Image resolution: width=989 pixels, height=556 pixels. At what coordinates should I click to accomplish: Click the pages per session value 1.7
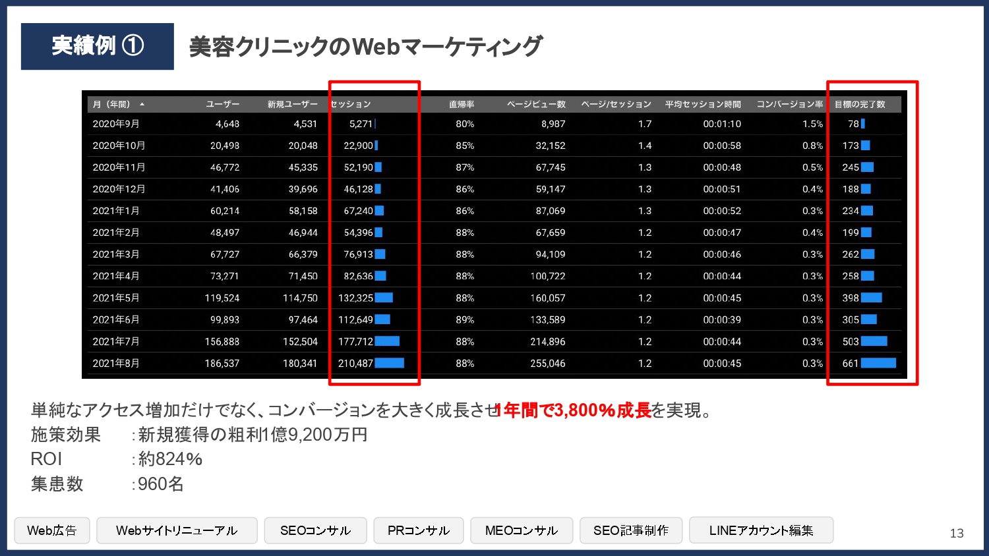tap(645, 124)
